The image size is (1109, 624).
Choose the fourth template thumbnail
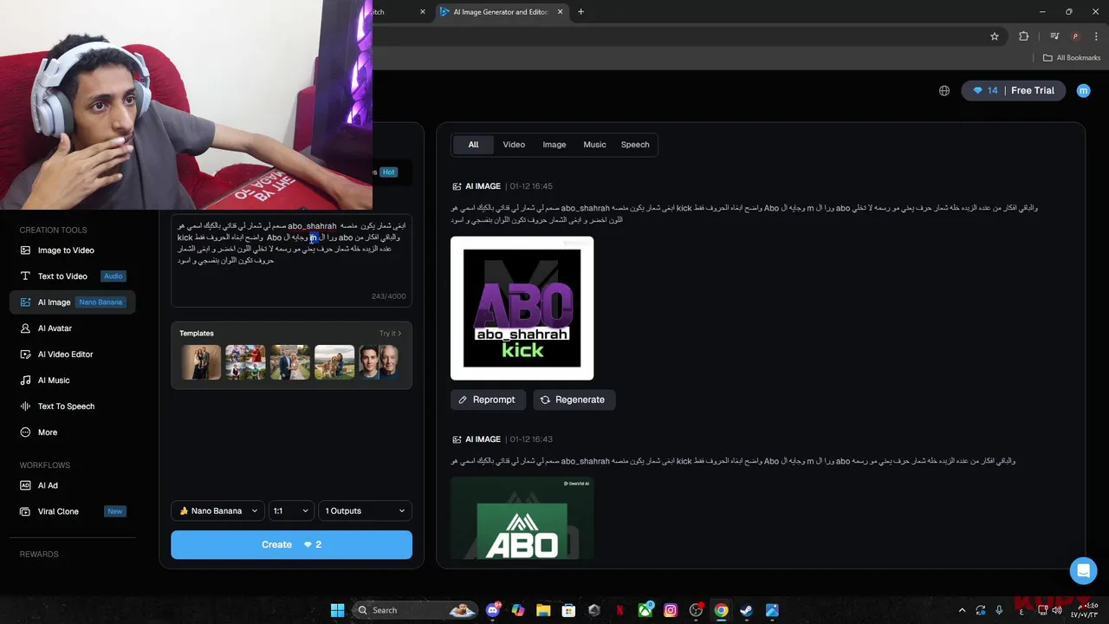334,362
